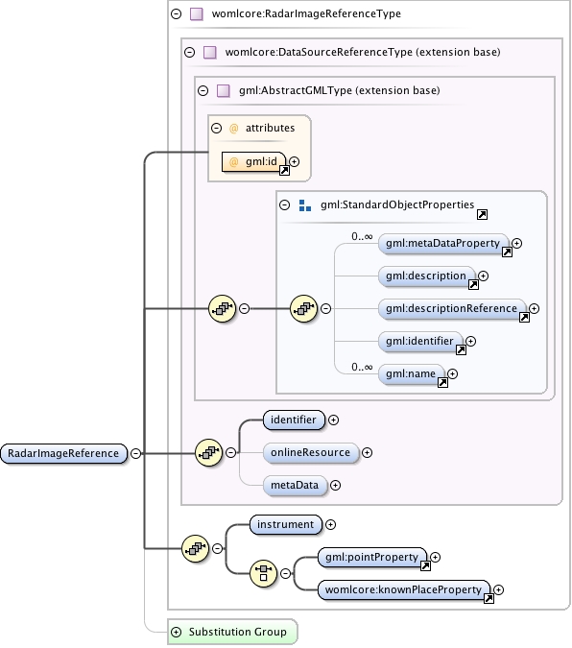Screen dimensions: 572x648
Task: Expand gml:description element
Action: [x=483, y=276]
